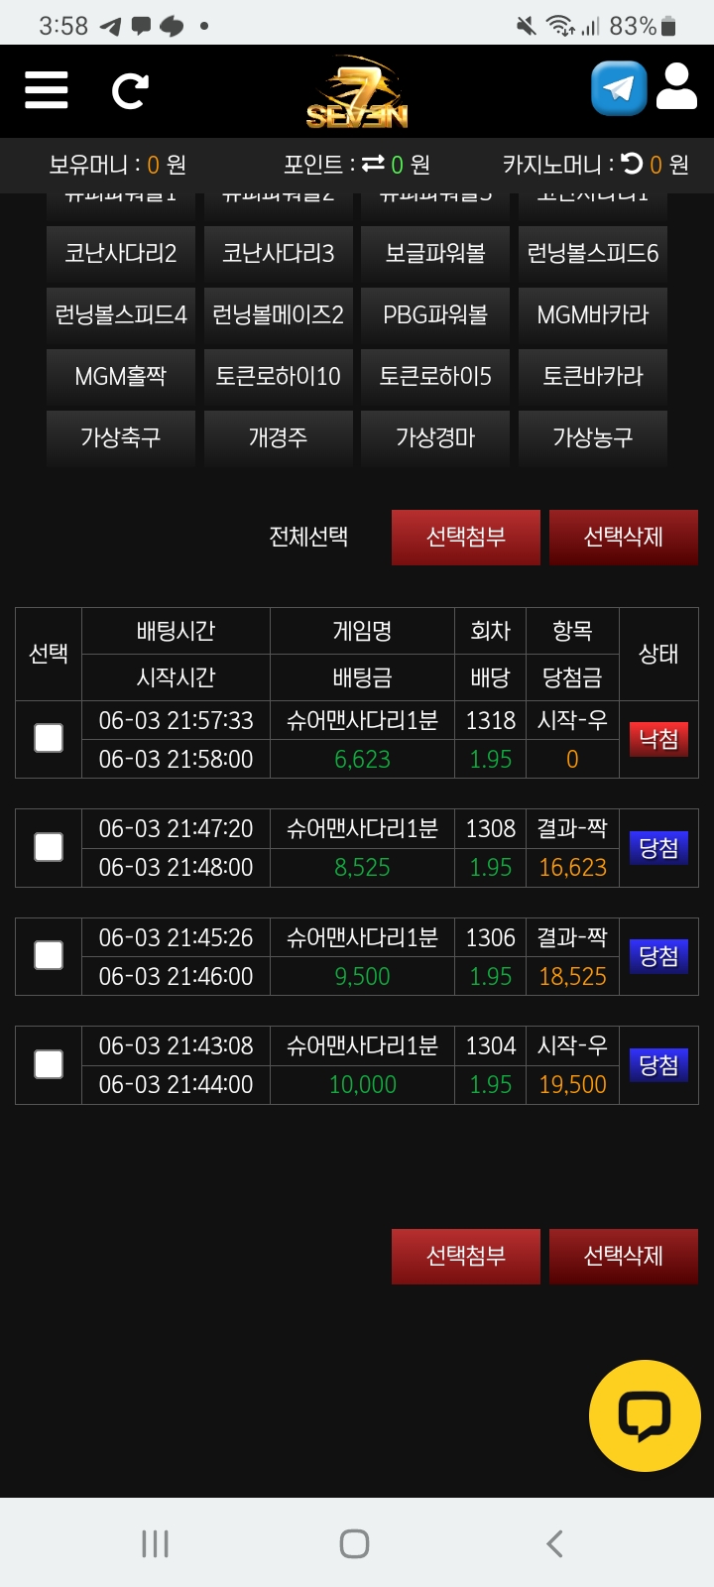Tap the casino money refresh icon

tap(632, 164)
